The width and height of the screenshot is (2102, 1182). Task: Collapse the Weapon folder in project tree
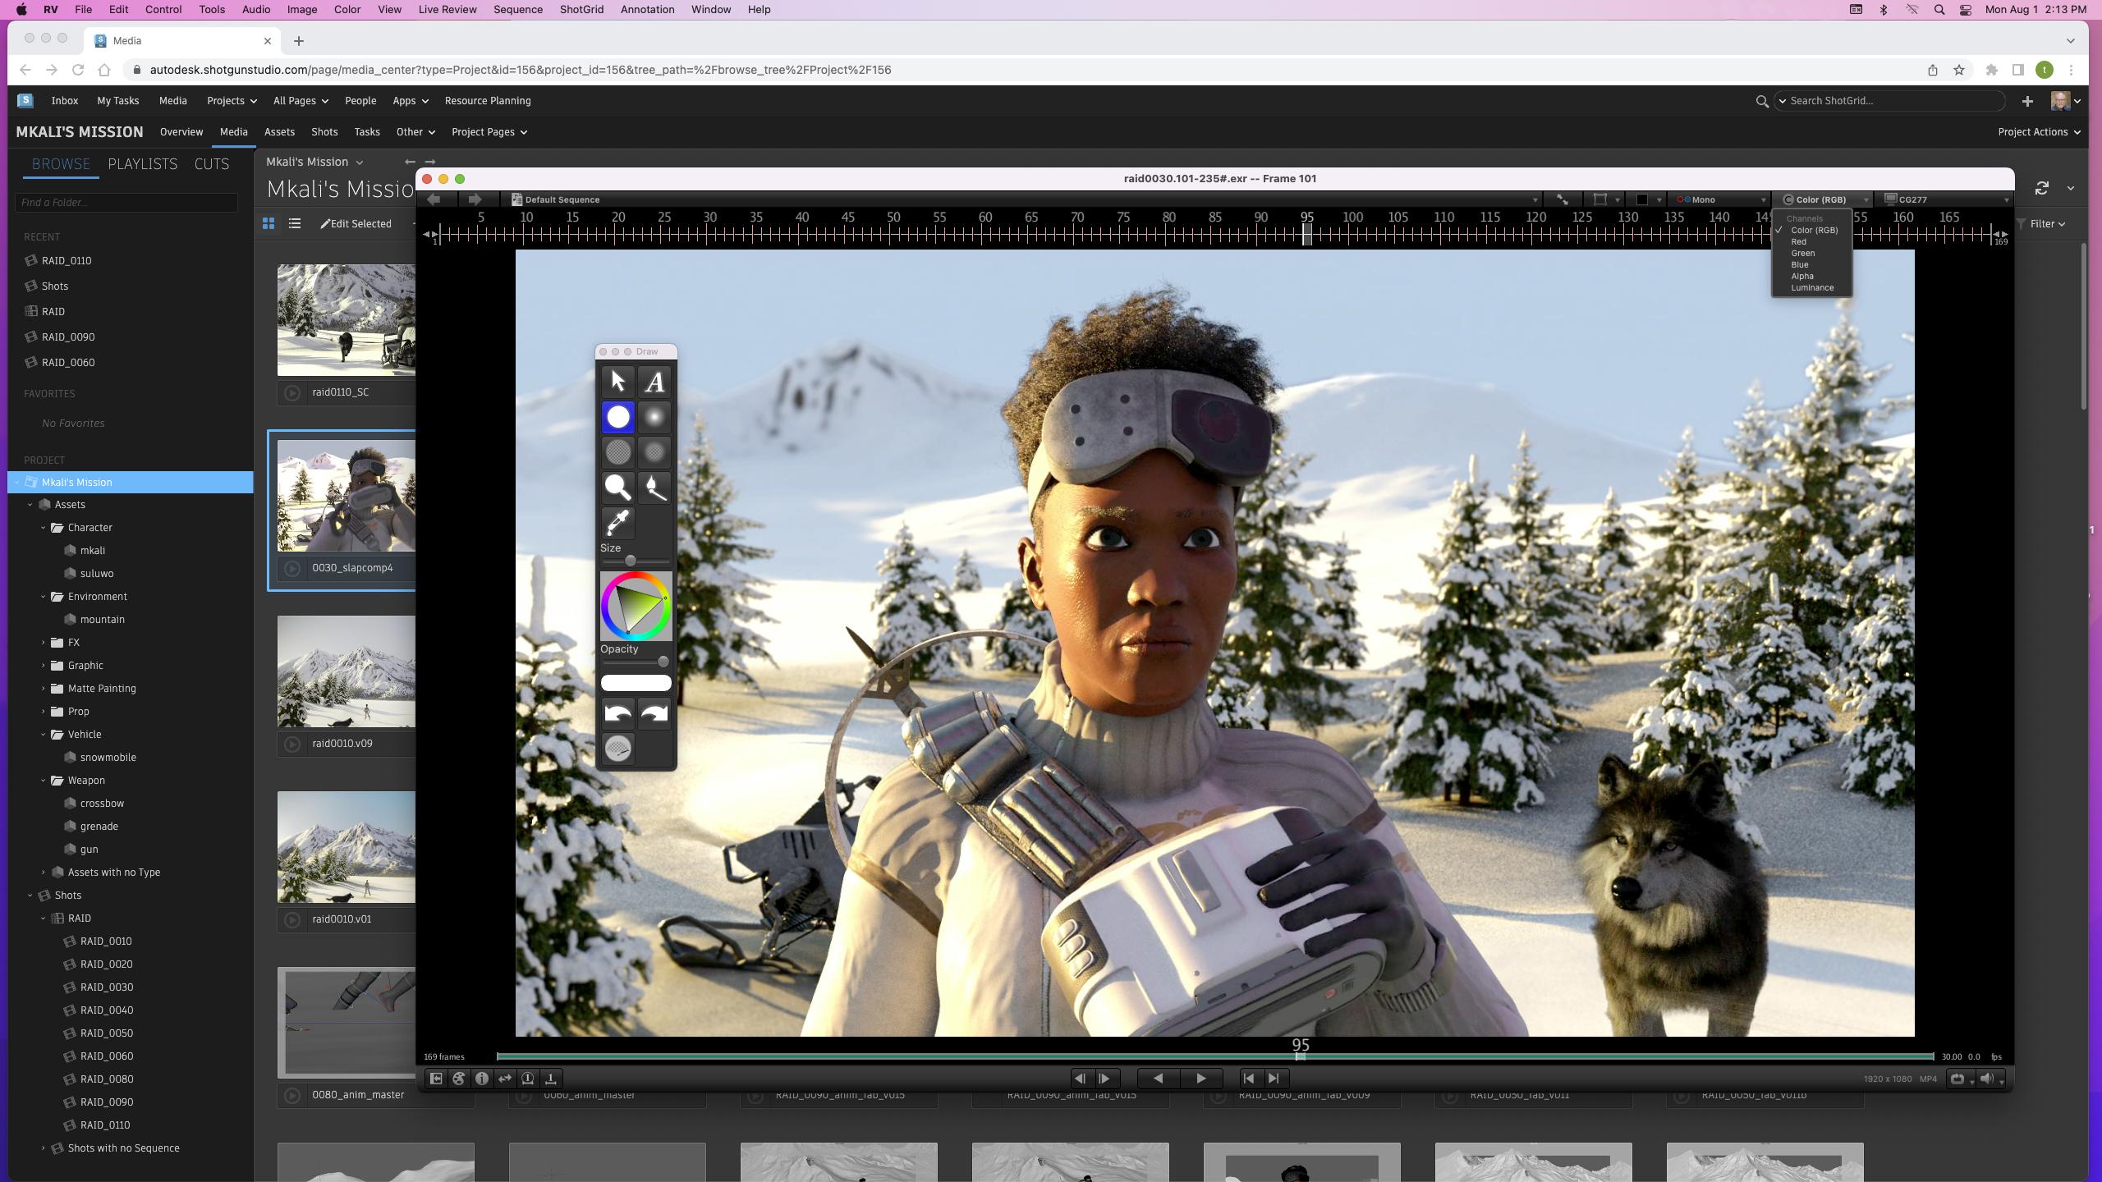pyautogui.click(x=44, y=781)
